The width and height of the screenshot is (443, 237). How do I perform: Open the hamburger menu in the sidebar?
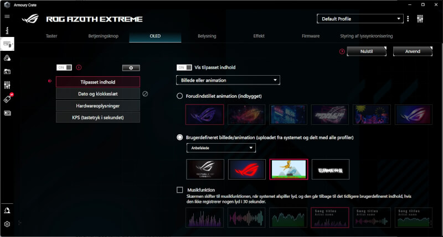point(7,17)
